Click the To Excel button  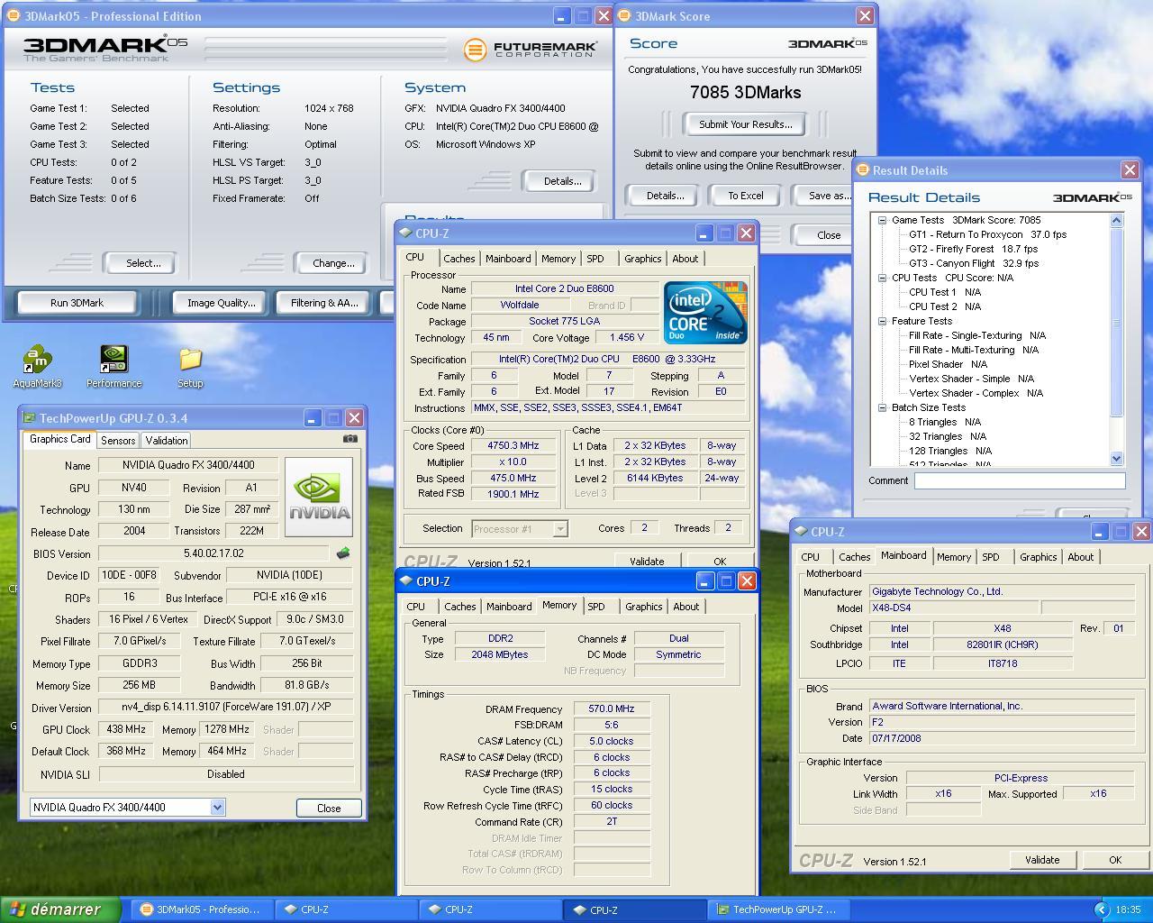point(745,196)
